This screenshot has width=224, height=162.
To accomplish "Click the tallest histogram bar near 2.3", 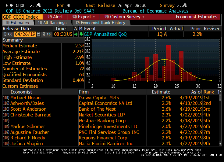I will pos(168,63).
